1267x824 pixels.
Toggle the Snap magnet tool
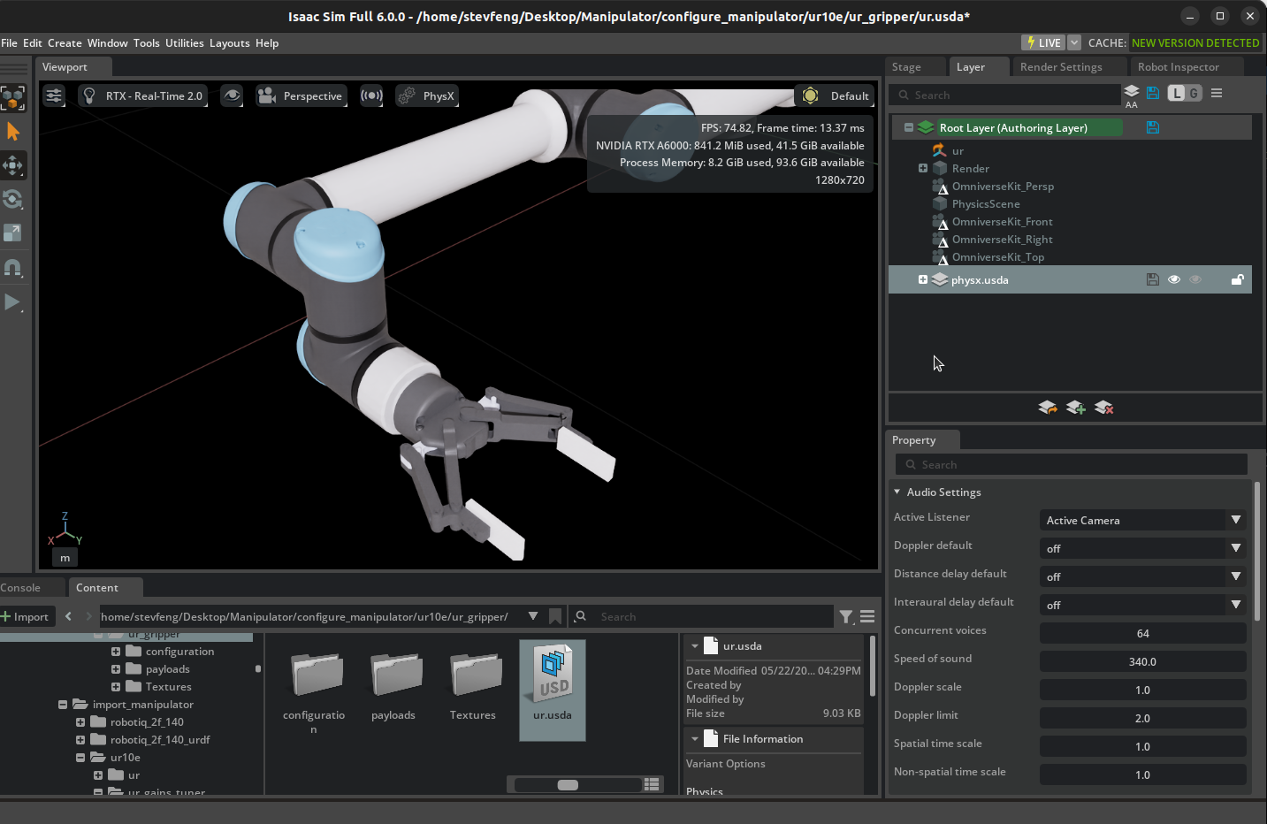(12, 268)
